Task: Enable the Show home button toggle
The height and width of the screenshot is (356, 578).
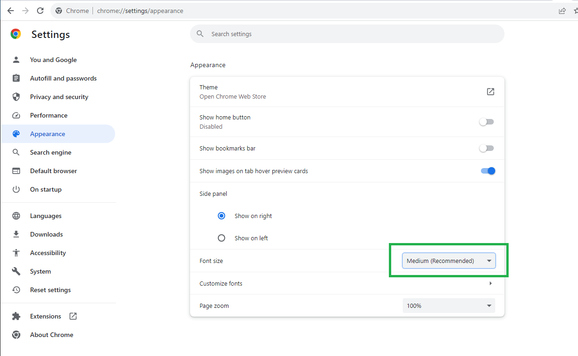Action: click(486, 121)
